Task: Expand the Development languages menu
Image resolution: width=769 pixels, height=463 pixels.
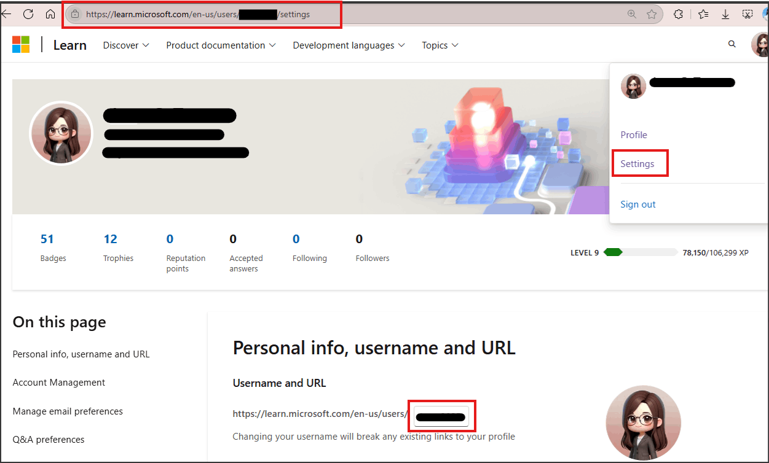Action: 349,45
